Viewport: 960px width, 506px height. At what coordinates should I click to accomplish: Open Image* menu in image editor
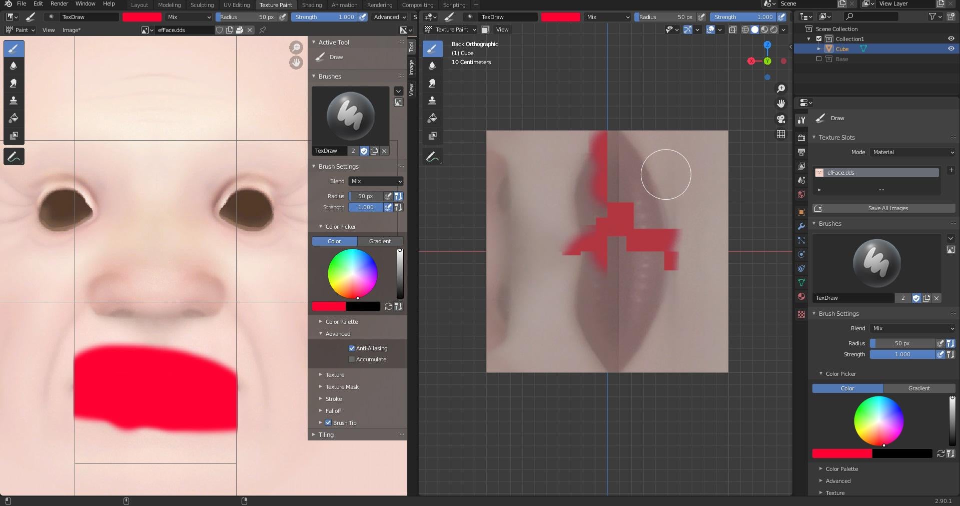[x=71, y=30]
